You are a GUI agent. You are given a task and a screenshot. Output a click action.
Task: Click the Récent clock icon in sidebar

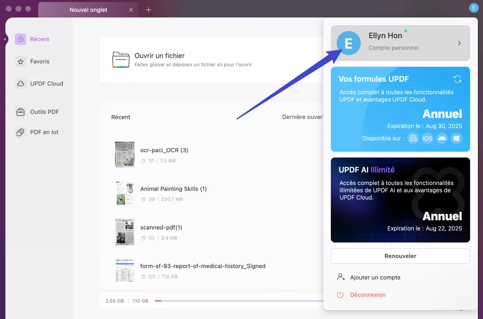pos(20,39)
